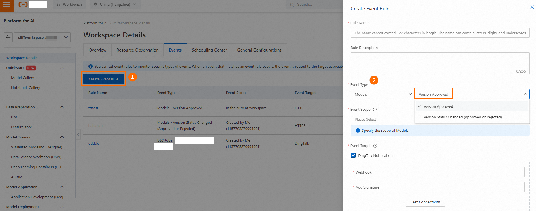This screenshot has height=211, width=536.
Task: Click the Event Scope help icon
Action: click(x=375, y=110)
